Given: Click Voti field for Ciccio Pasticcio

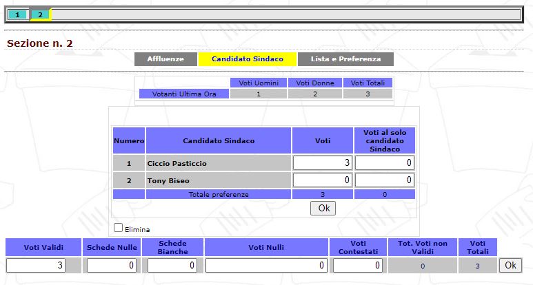Looking at the screenshot, I should pyautogui.click(x=323, y=163).
